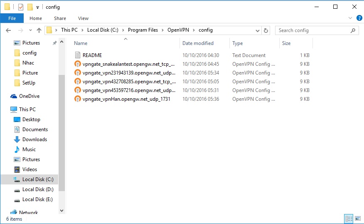This screenshot has width=364, height=224.
Task: Click the search magnifier icon
Action: (x=353, y=30)
